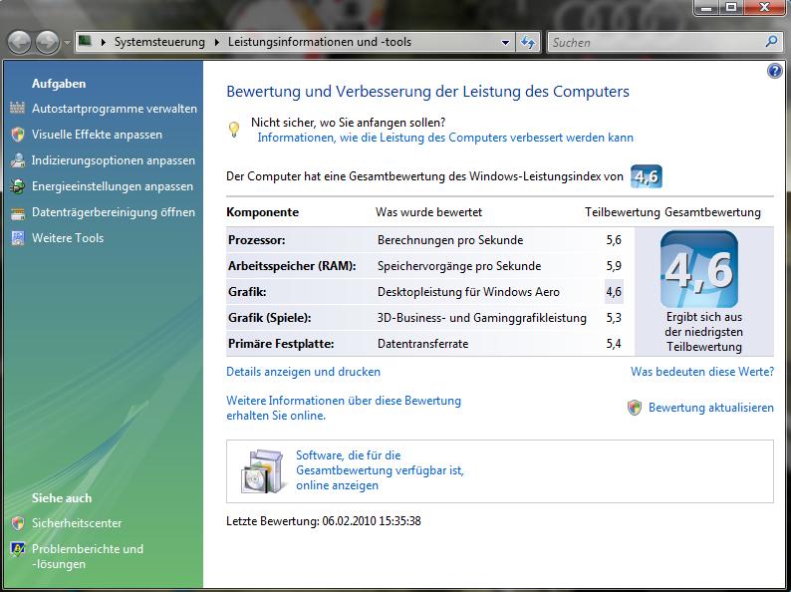This screenshot has height=592, width=791.
Task: Click Letzte Bewertung date text
Action: coord(324,521)
